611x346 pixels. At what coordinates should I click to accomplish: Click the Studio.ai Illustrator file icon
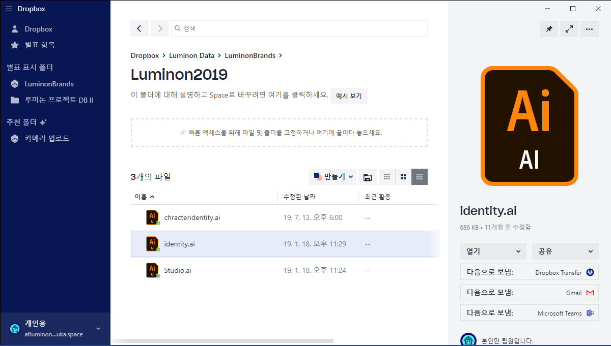152,270
